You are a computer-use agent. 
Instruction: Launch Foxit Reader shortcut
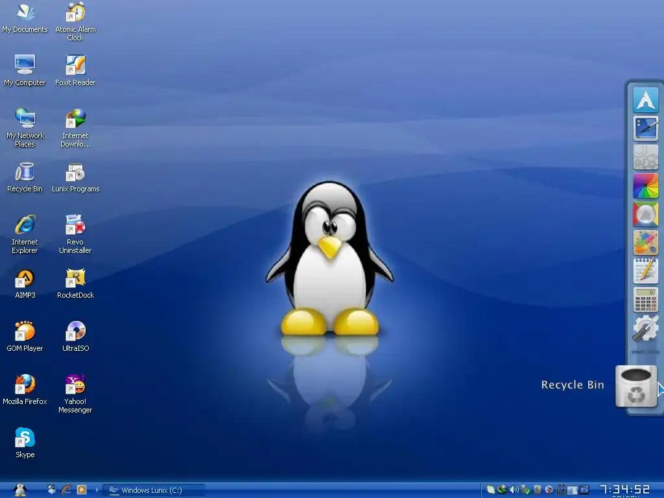[75, 70]
